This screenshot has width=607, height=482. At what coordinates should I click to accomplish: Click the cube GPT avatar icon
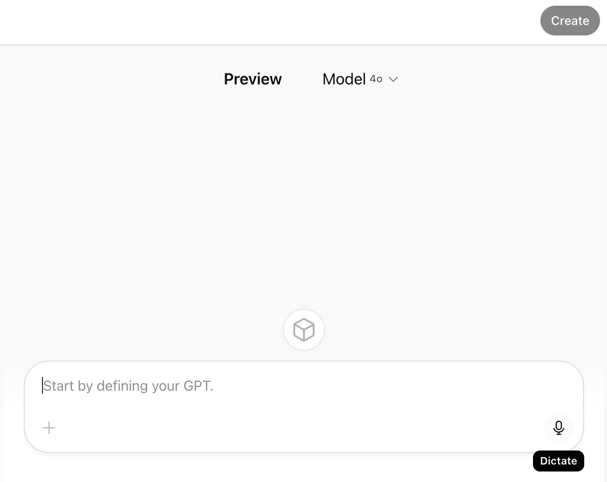tap(304, 330)
